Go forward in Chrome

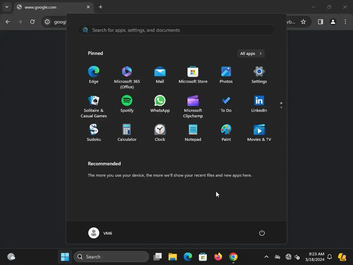click(x=20, y=22)
